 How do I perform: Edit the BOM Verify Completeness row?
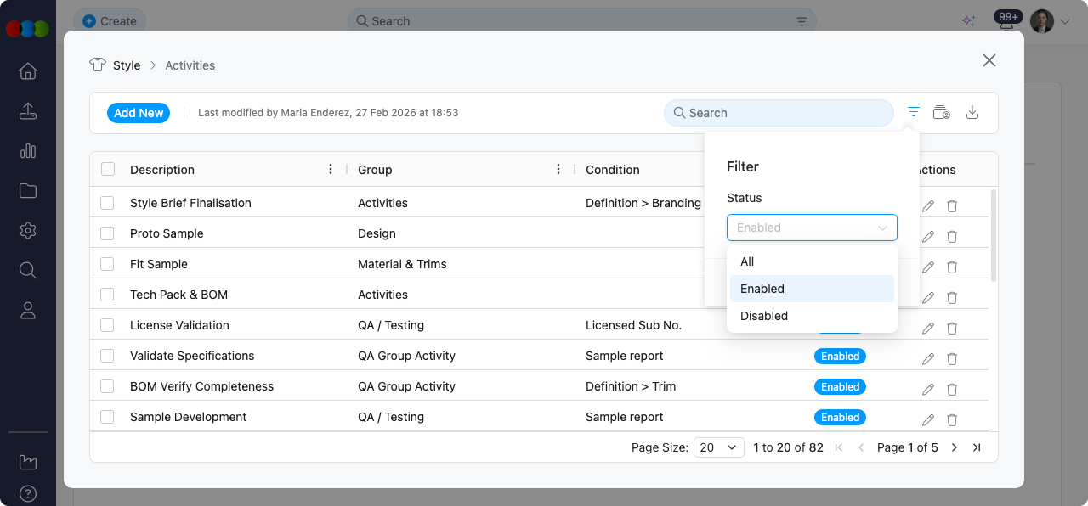928,389
